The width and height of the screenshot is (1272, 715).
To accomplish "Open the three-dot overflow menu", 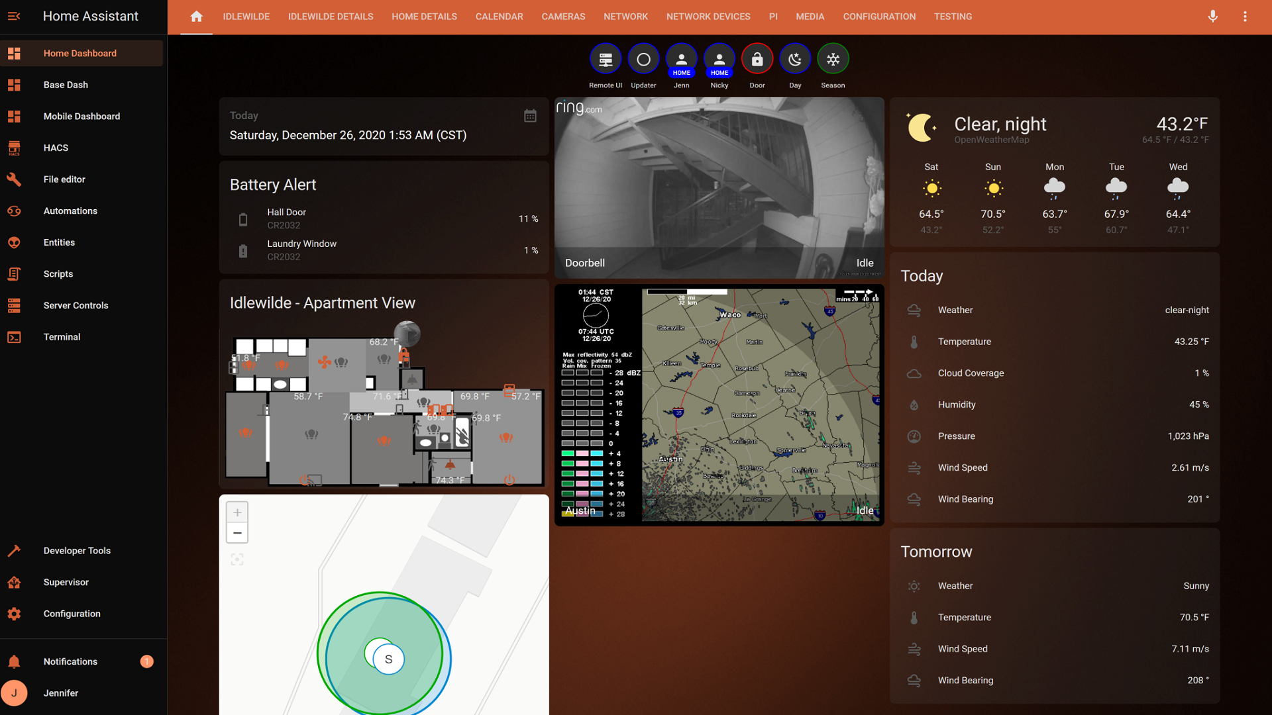I will point(1245,17).
